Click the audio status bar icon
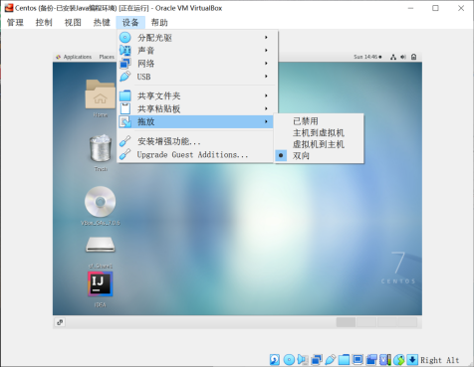The image size is (475, 368). [x=303, y=360]
